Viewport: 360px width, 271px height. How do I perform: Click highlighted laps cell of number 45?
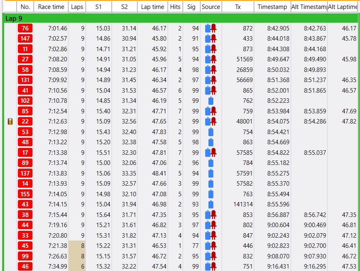[x=77, y=246]
